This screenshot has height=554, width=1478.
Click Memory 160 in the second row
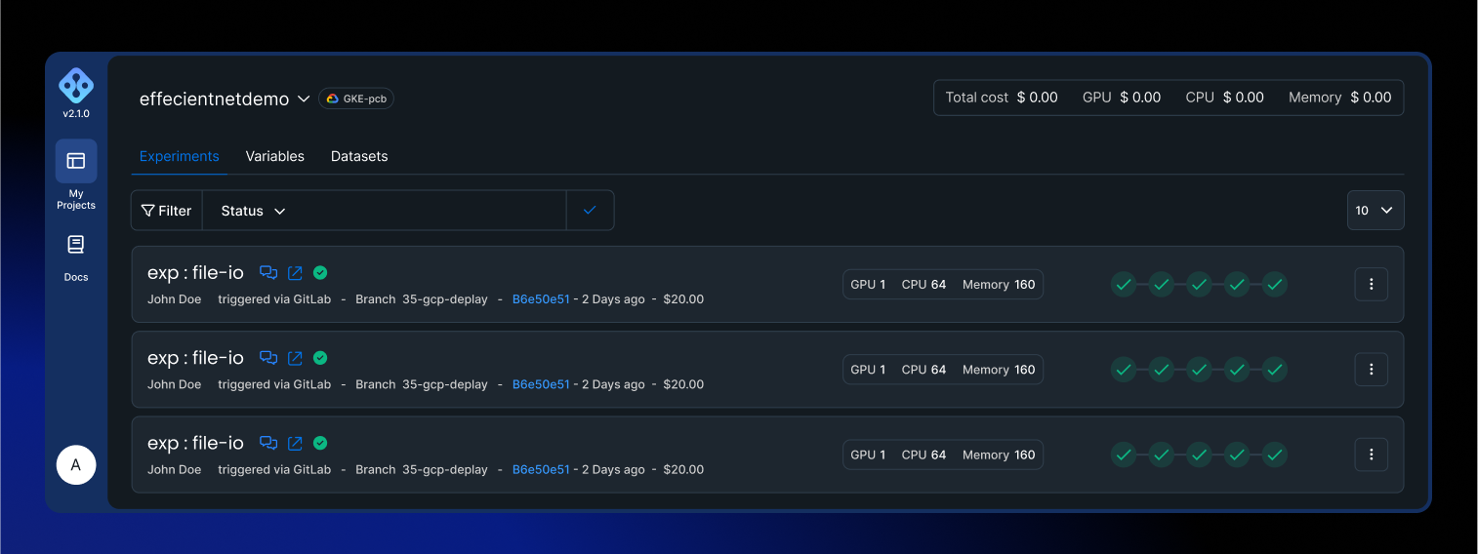pos(999,370)
